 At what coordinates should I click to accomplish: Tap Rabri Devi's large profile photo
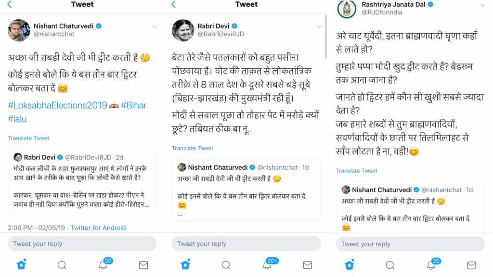pos(183,30)
